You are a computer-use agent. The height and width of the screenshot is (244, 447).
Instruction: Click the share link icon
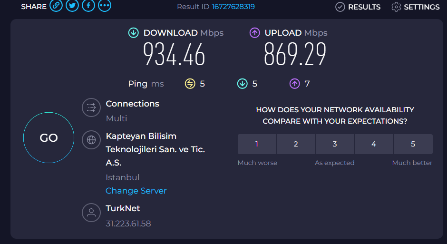pyautogui.click(x=56, y=6)
